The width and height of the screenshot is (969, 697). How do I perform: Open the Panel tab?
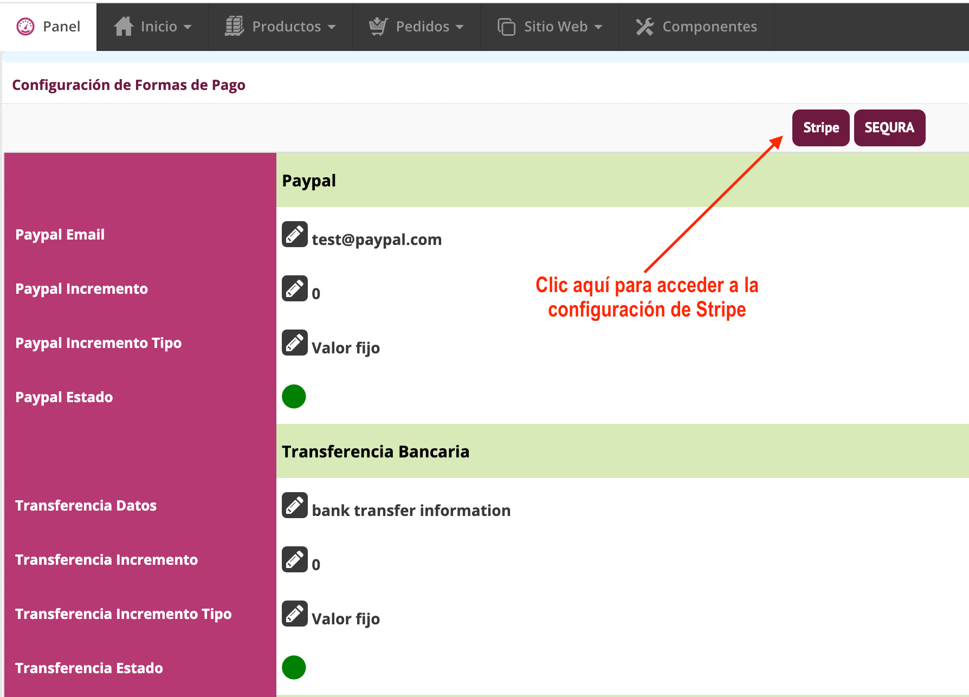[49, 27]
